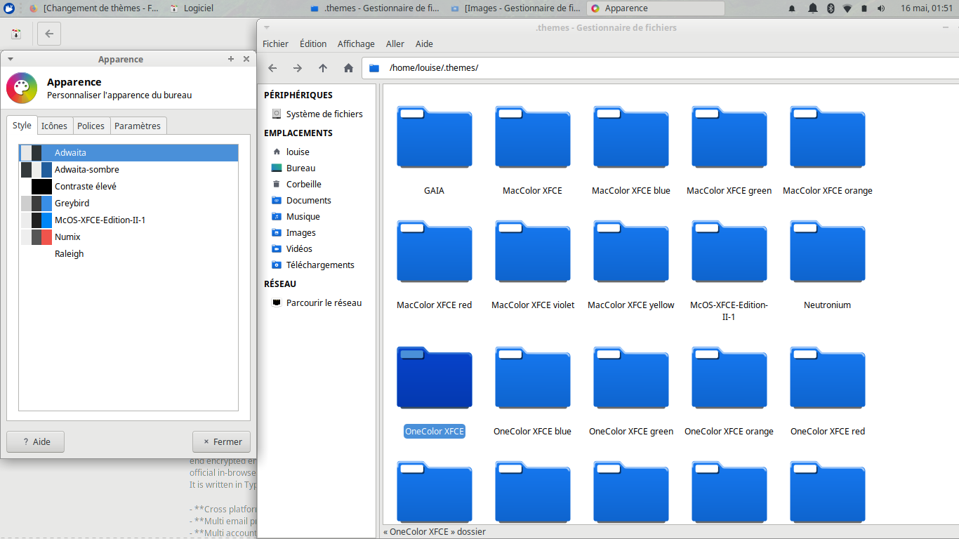
Task: Open the Fichier menu
Action: tap(275, 44)
